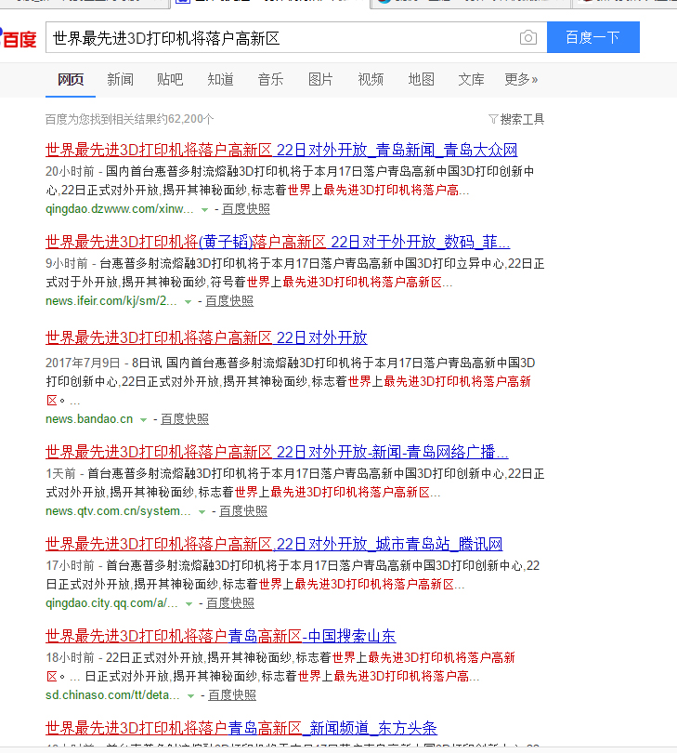The width and height of the screenshot is (677, 753).
Task: Open 百度快照 for the news.bandao.cn result
Action: tap(185, 419)
